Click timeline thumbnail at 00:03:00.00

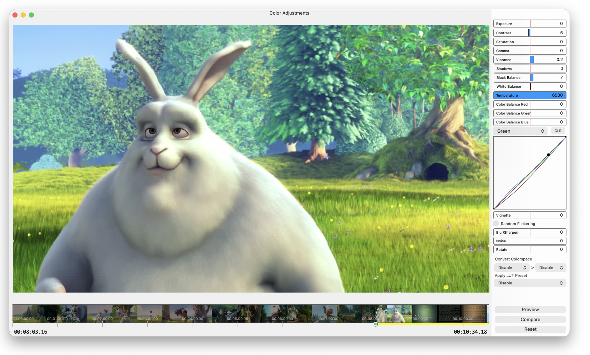pos(150,314)
